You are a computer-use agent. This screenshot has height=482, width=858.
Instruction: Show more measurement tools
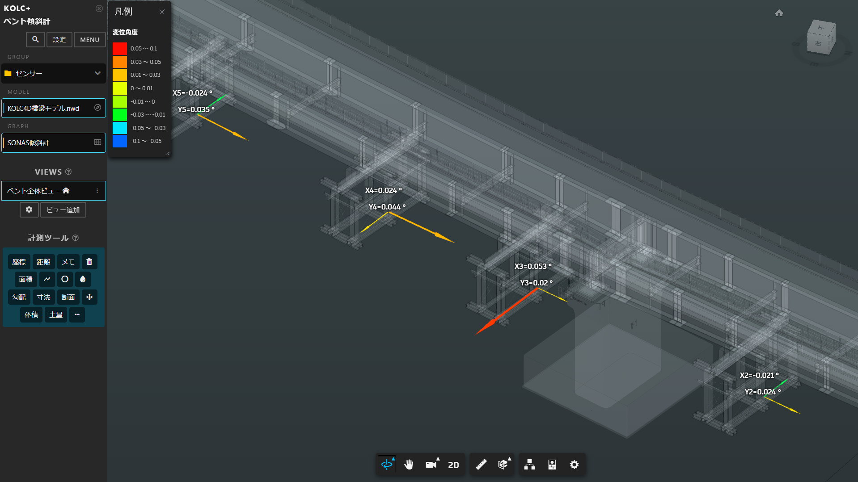pos(77,314)
